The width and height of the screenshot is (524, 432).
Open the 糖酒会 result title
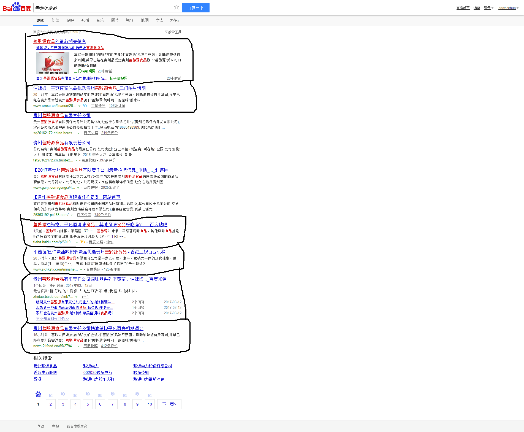pos(88,328)
